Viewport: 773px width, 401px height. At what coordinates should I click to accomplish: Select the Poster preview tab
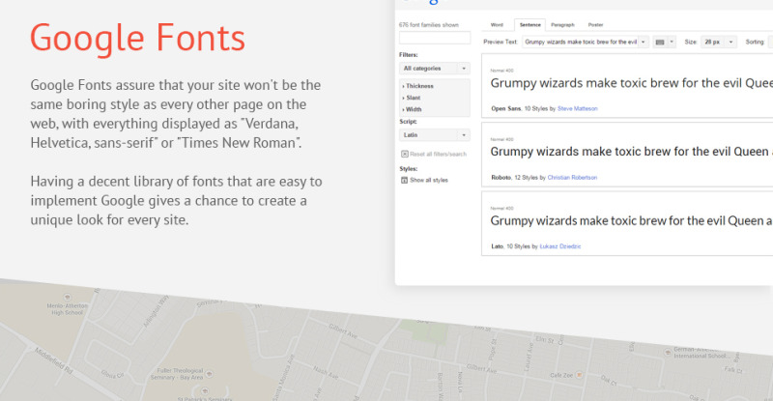(595, 23)
